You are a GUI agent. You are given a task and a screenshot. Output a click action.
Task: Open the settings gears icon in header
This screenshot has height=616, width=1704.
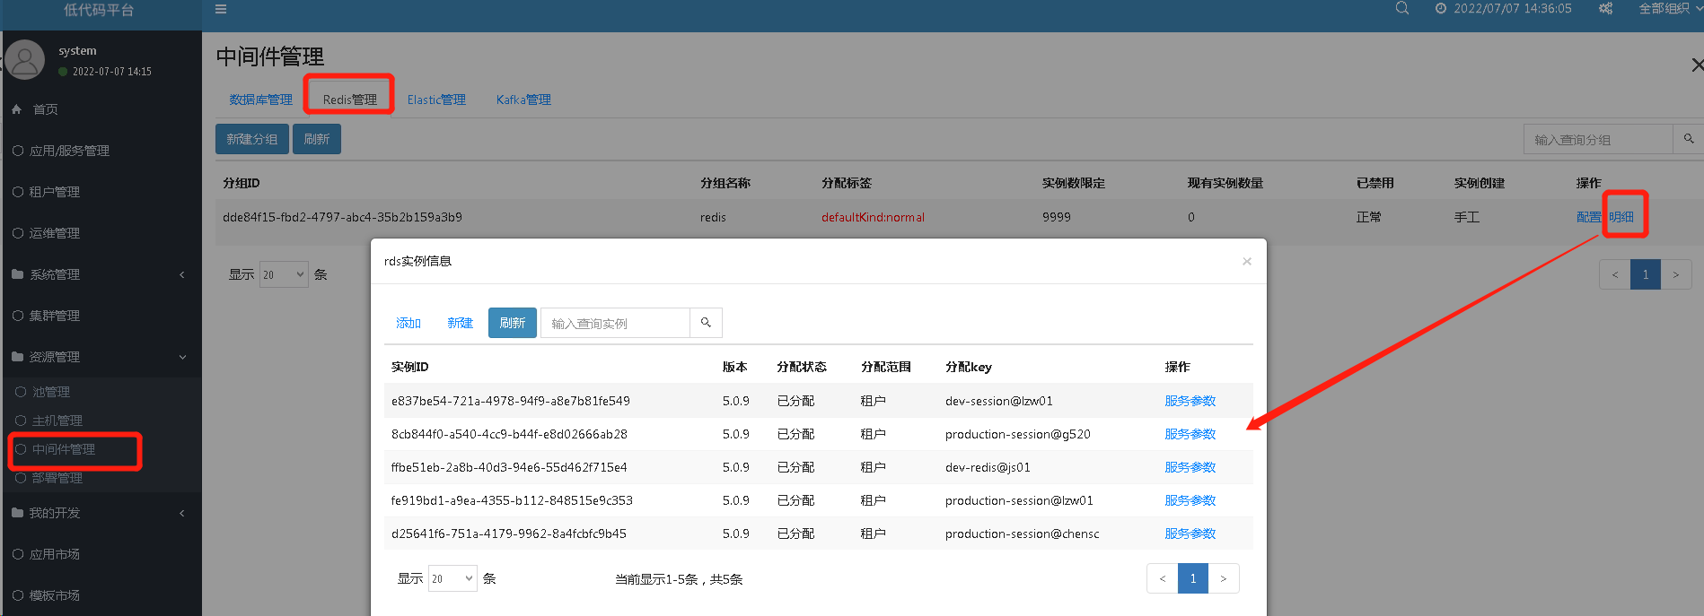[1605, 9]
